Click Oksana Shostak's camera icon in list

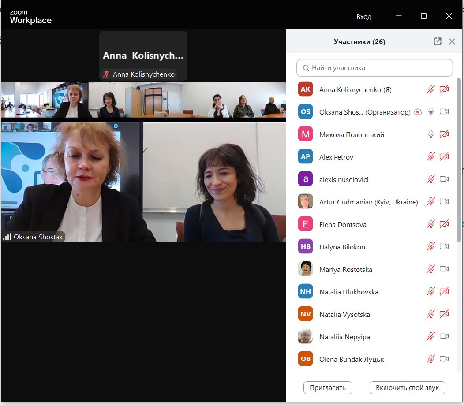444,112
